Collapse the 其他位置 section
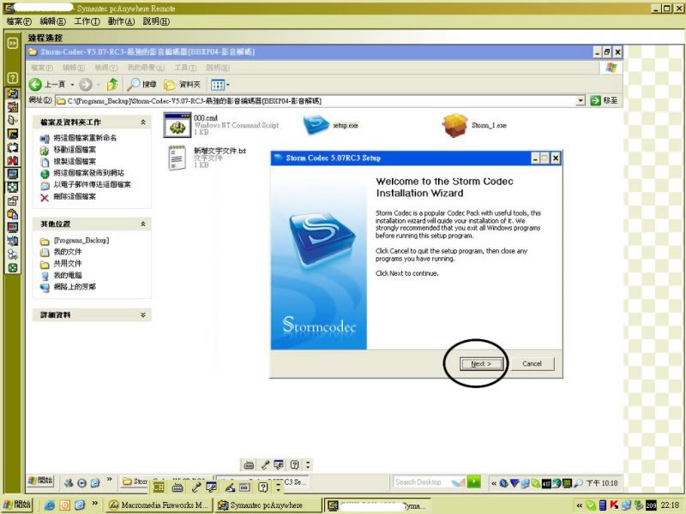 click(x=143, y=224)
